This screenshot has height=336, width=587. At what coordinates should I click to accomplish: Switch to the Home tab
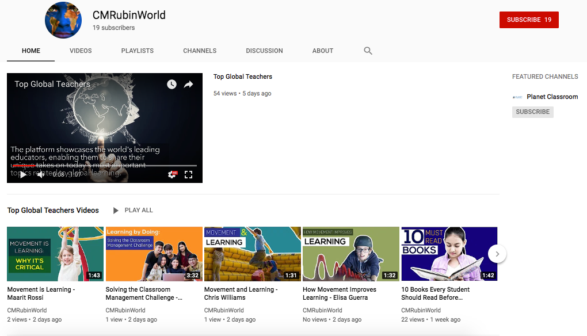(x=31, y=51)
